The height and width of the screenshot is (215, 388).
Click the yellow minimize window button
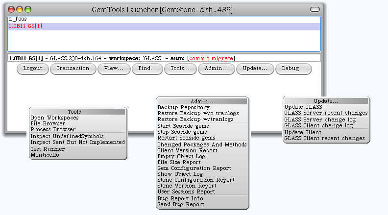pos(20,9)
